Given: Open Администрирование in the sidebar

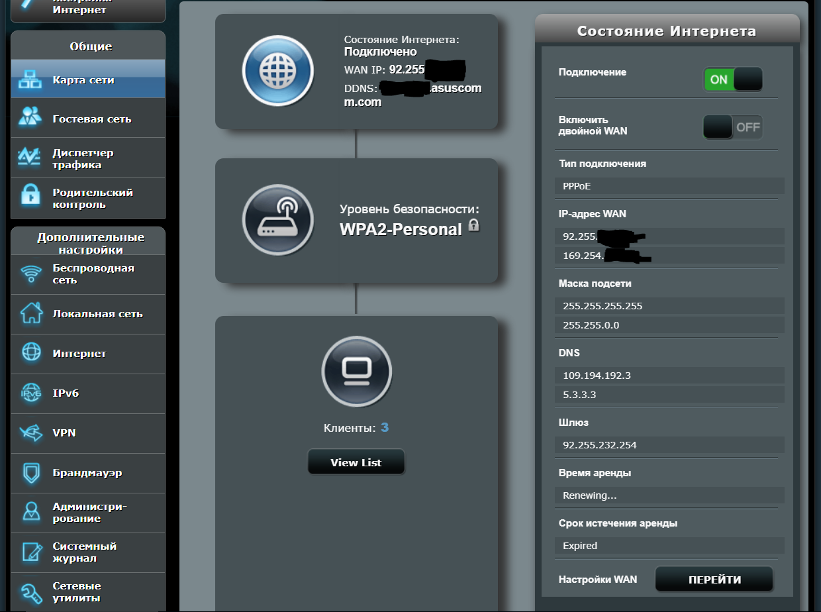Looking at the screenshot, I should (x=89, y=513).
